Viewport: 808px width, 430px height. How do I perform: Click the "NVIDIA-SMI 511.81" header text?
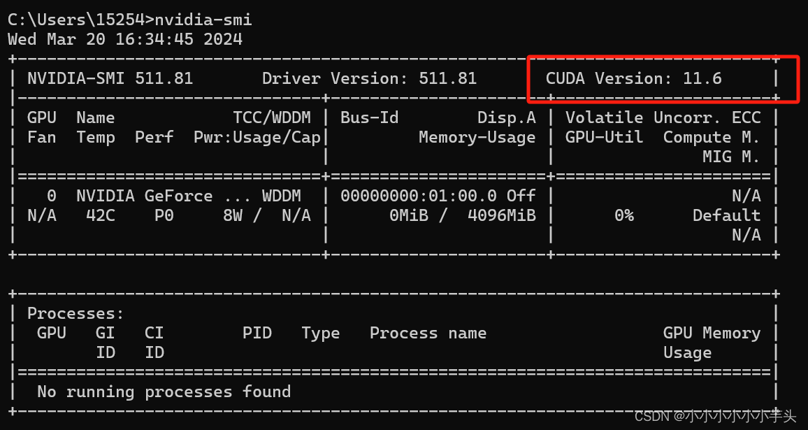click(110, 78)
